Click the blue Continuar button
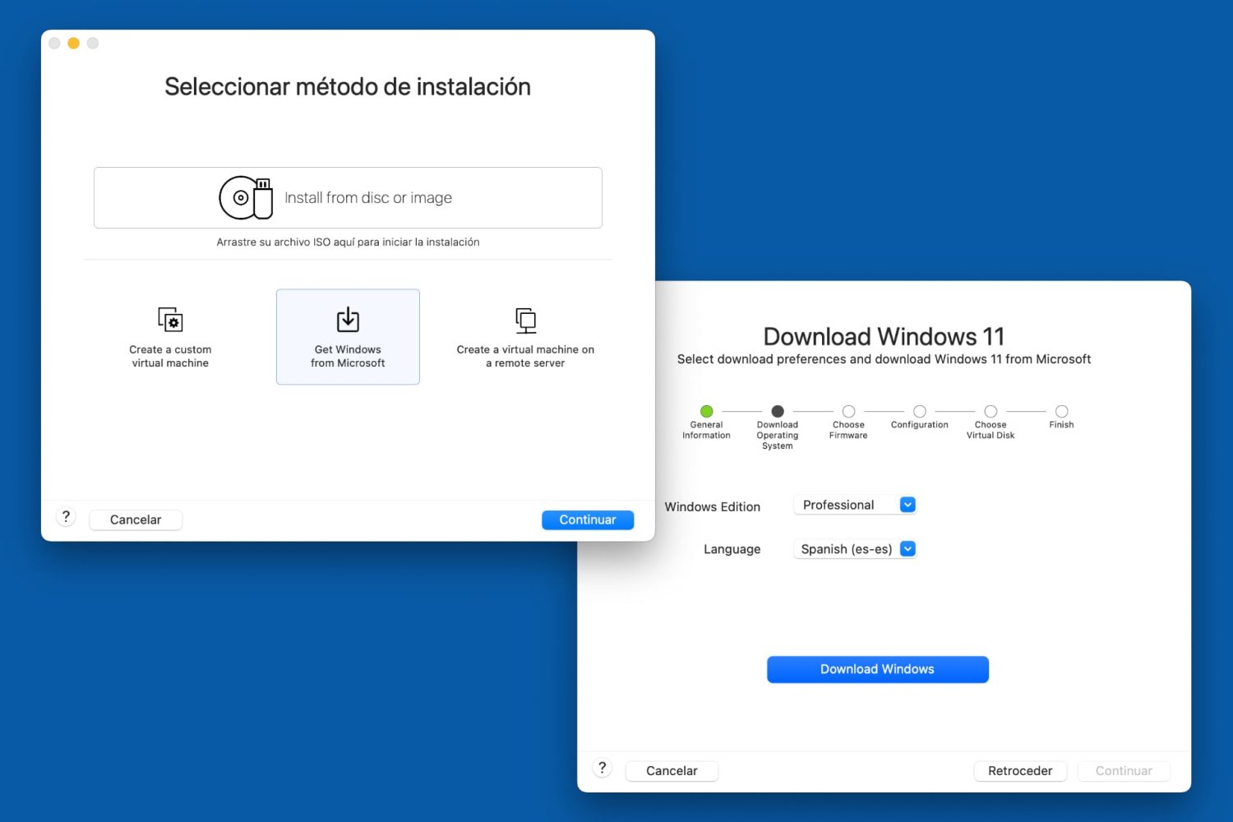This screenshot has height=822, width=1233. click(588, 520)
